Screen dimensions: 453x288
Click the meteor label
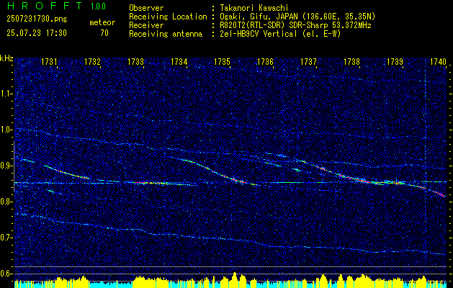(102, 22)
